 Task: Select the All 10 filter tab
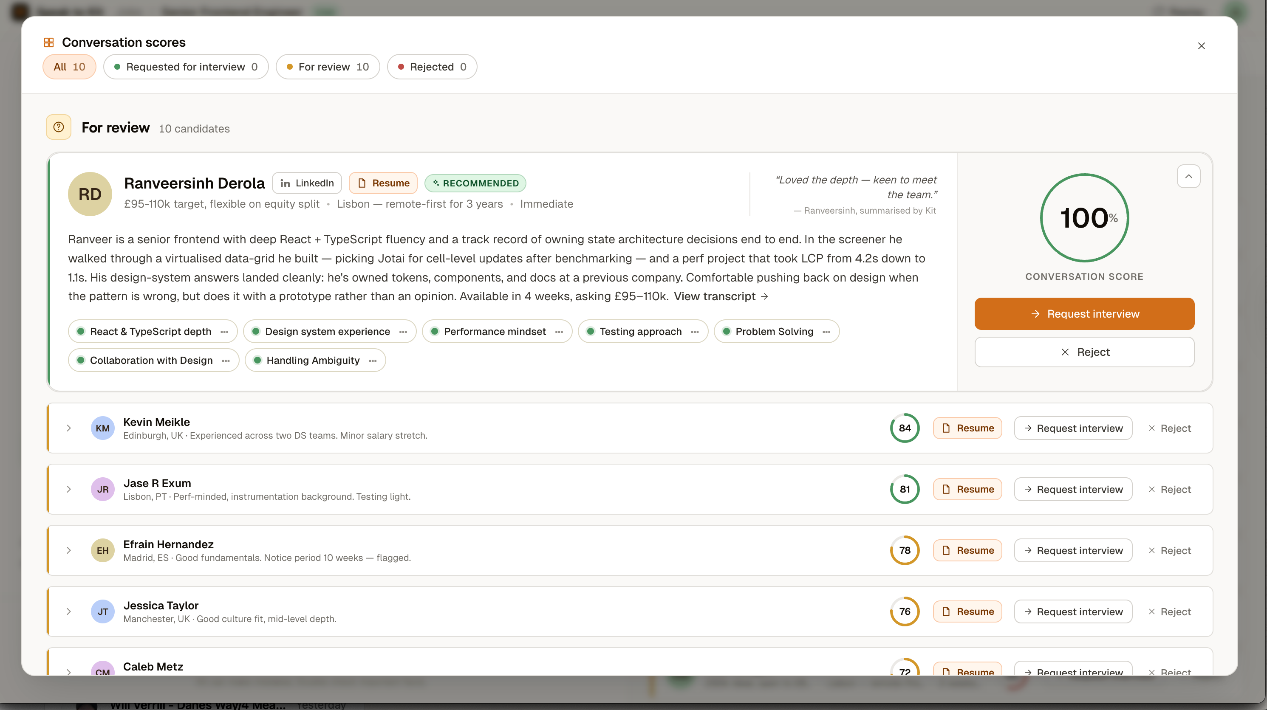click(69, 67)
